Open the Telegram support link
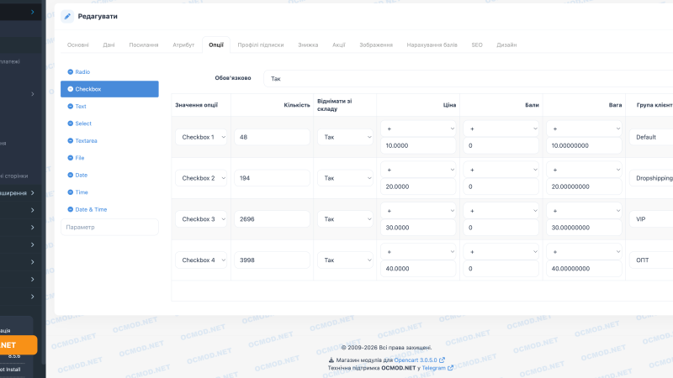The width and height of the screenshot is (673, 378). 433,368
